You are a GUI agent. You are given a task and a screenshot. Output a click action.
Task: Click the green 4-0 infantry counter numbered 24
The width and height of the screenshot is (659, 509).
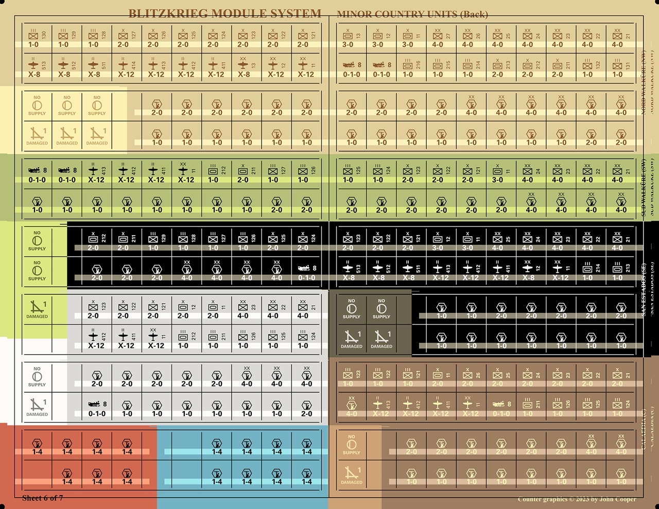pos(531,174)
